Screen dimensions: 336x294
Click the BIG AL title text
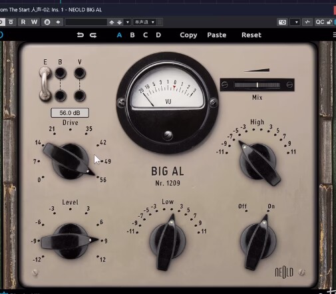coord(168,172)
